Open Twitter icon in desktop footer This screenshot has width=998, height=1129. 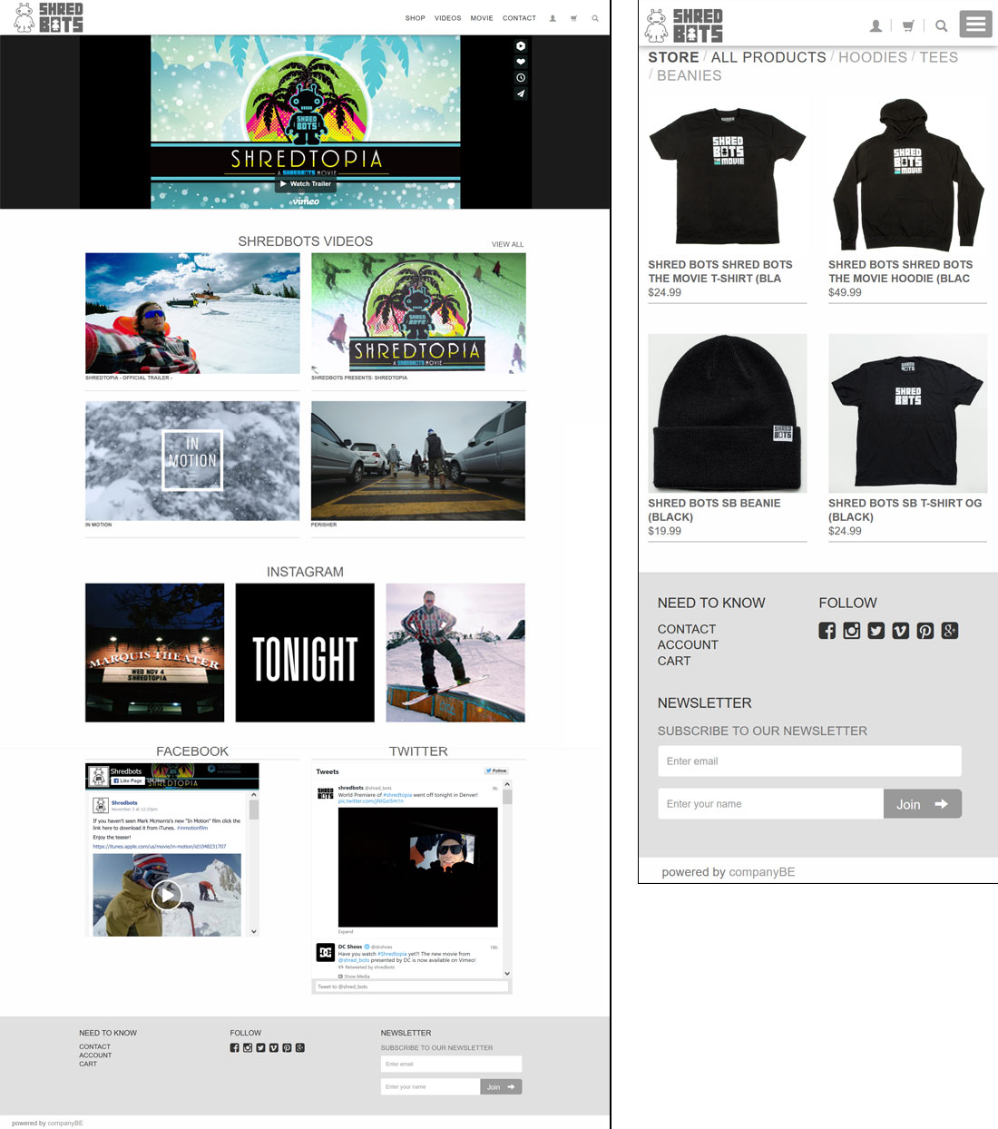[260, 1047]
